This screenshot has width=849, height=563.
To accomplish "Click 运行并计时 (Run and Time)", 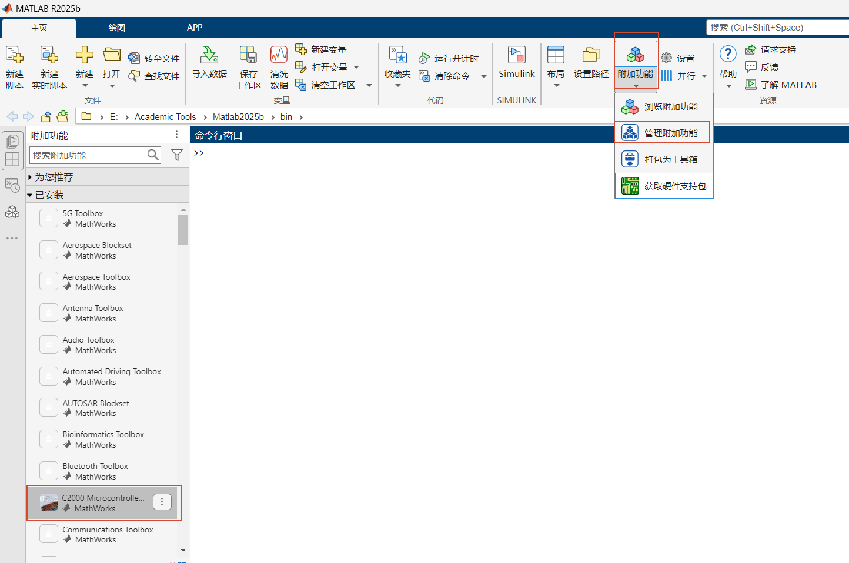I will pos(449,58).
